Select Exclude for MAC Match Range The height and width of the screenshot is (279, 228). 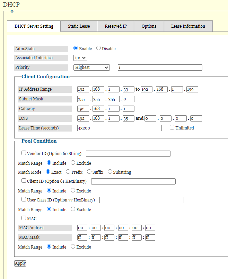tap(73, 246)
